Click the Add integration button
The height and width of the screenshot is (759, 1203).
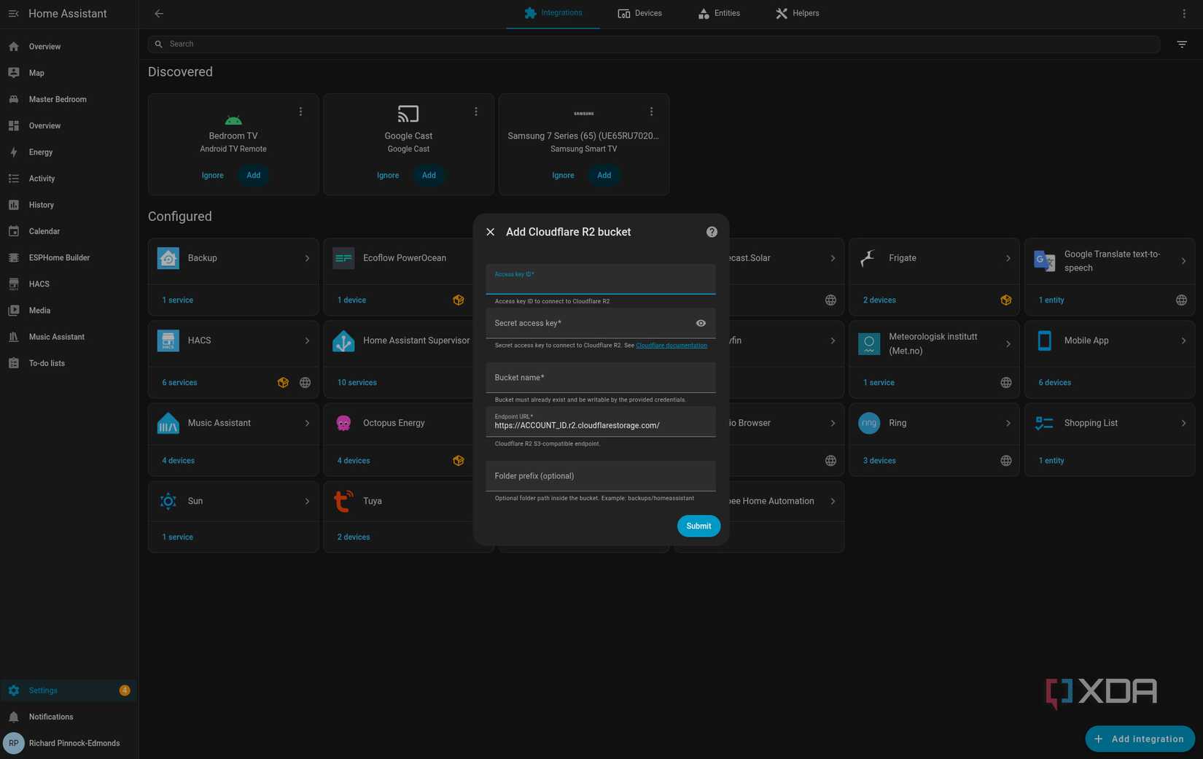1140,739
